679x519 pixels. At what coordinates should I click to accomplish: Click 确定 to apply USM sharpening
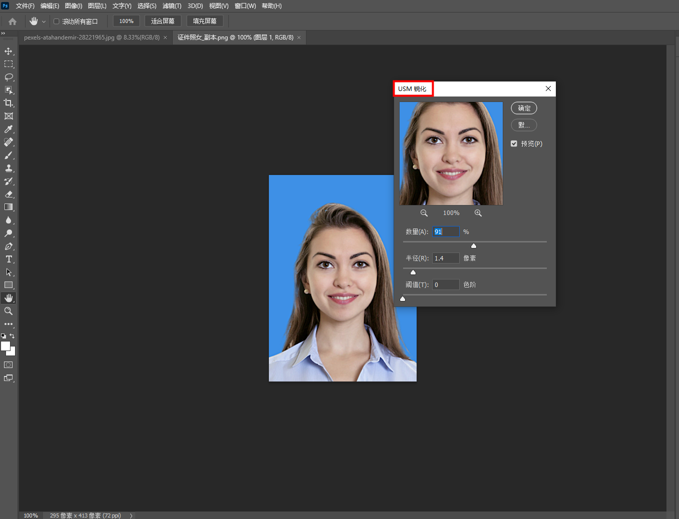pos(524,108)
